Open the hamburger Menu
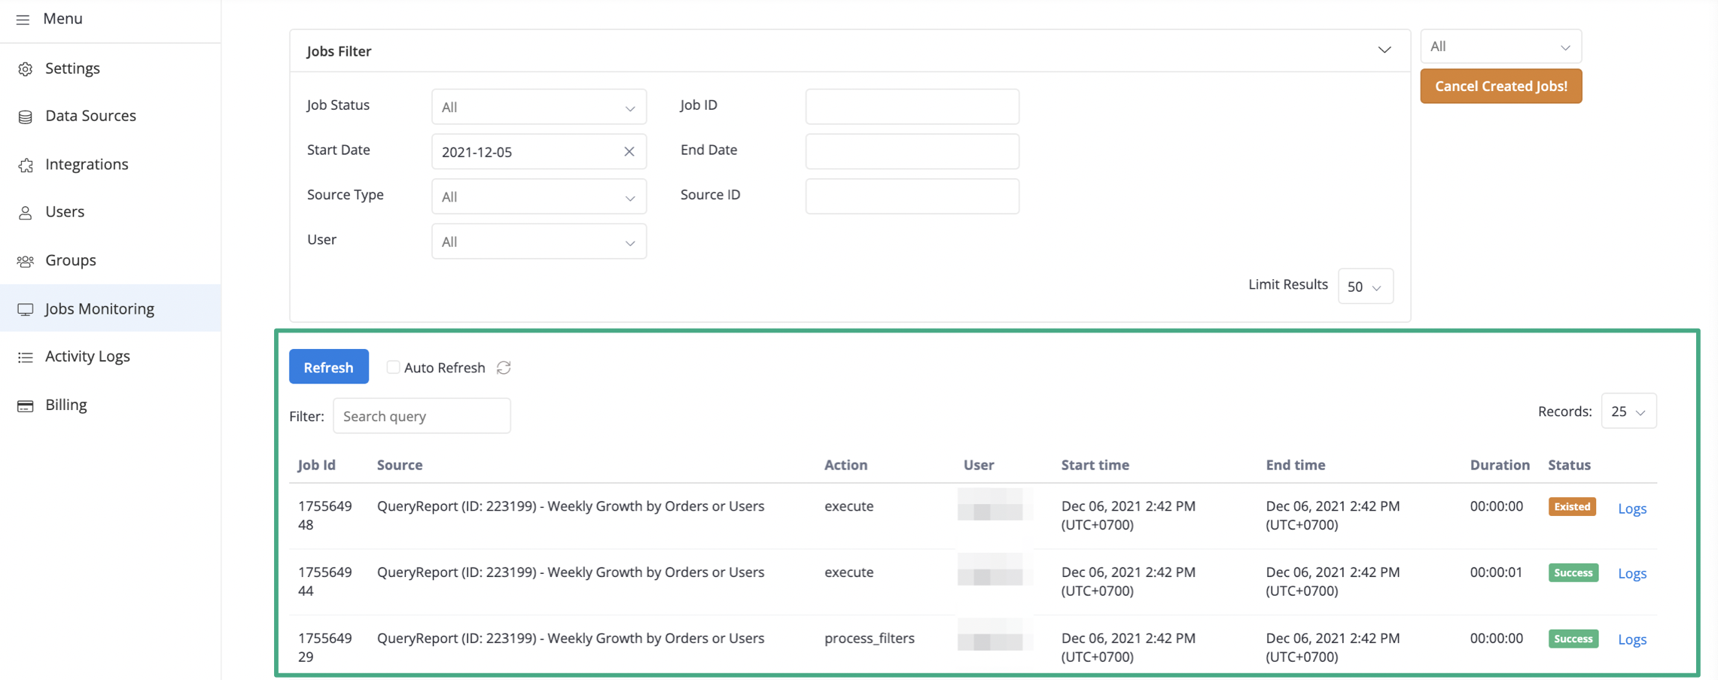 click(x=22, y=19)
